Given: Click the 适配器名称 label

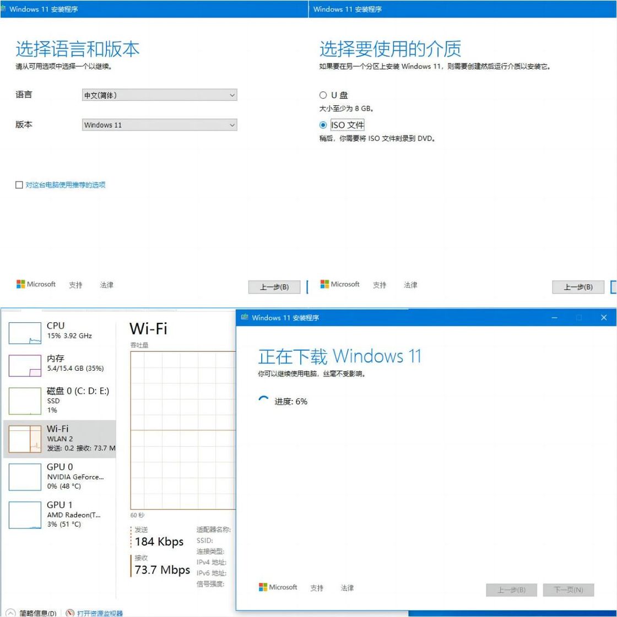Looking at the screenshot, I should pos(213,529).
